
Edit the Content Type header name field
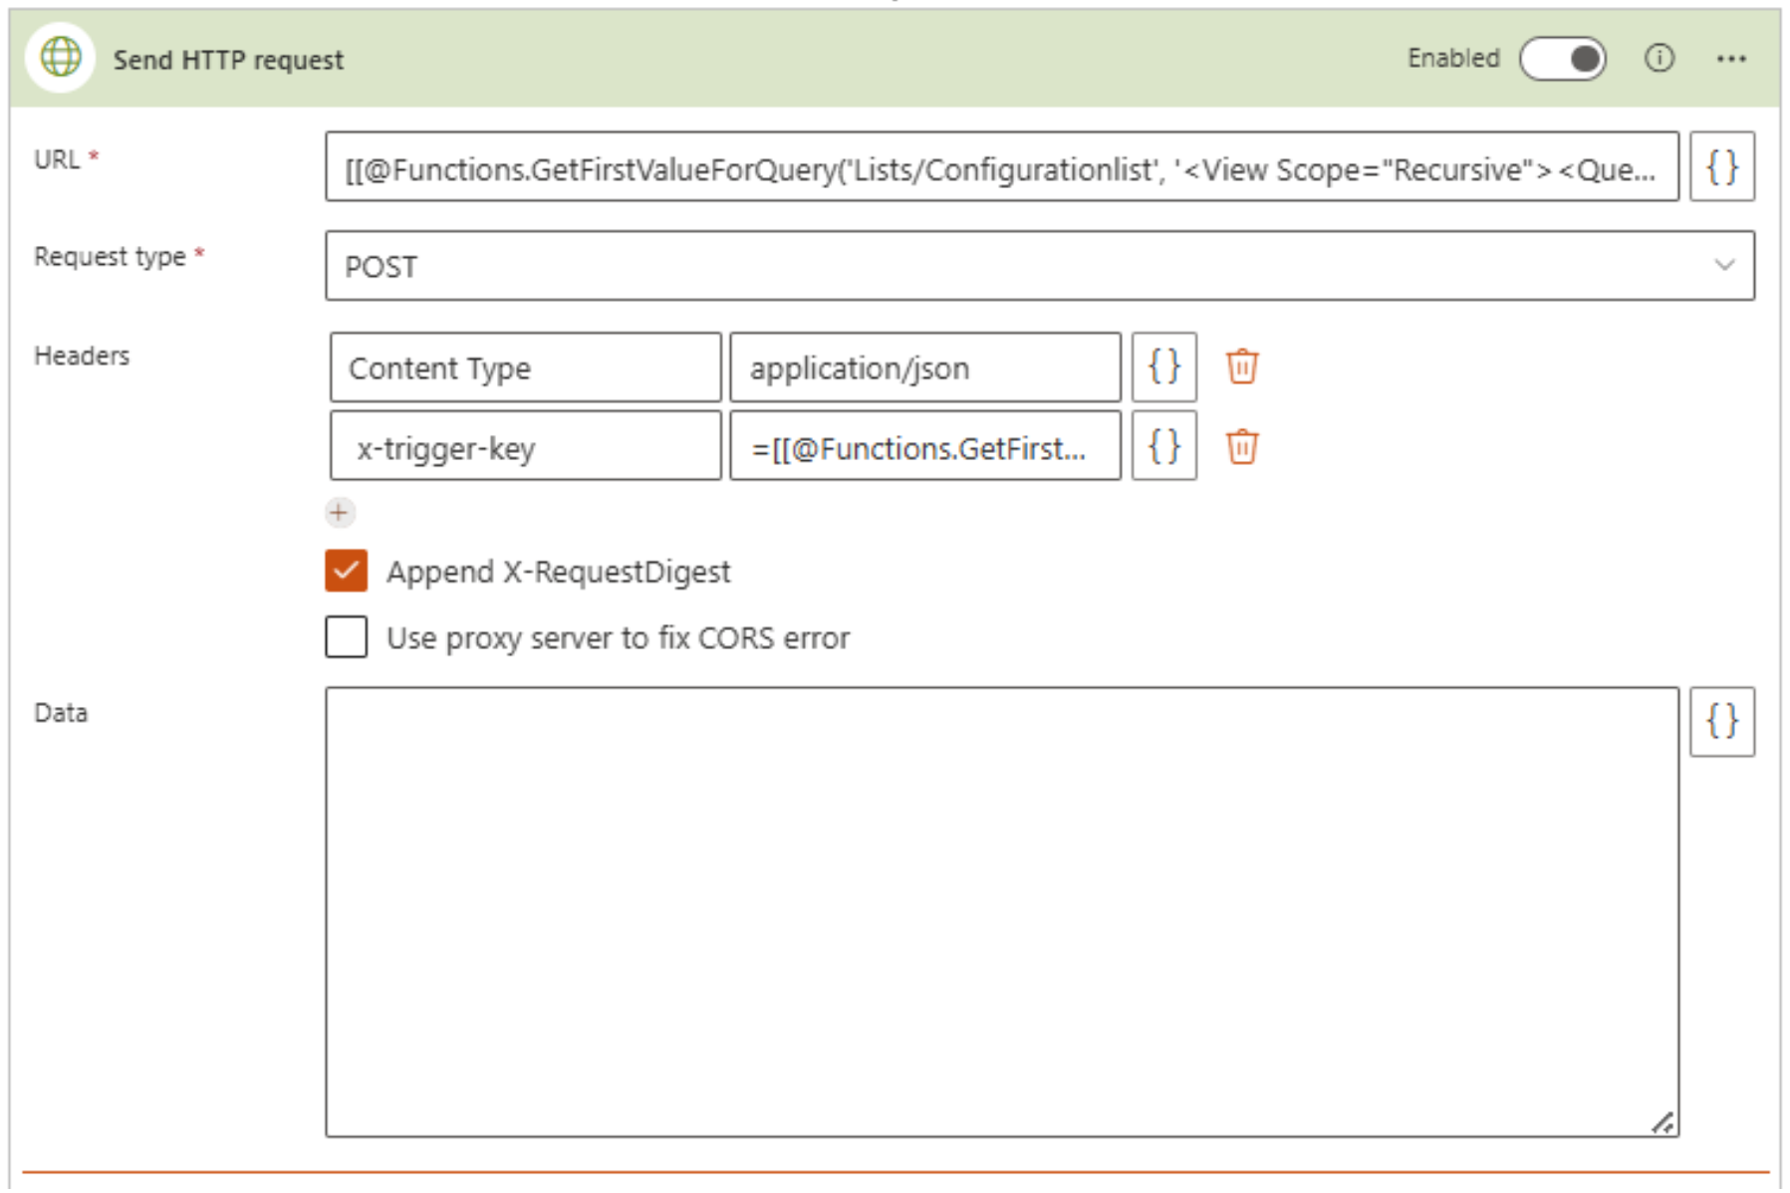click(x=525, y=368)
